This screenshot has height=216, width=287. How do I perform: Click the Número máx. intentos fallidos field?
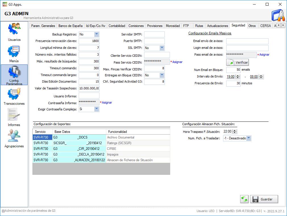pos(89,54)
